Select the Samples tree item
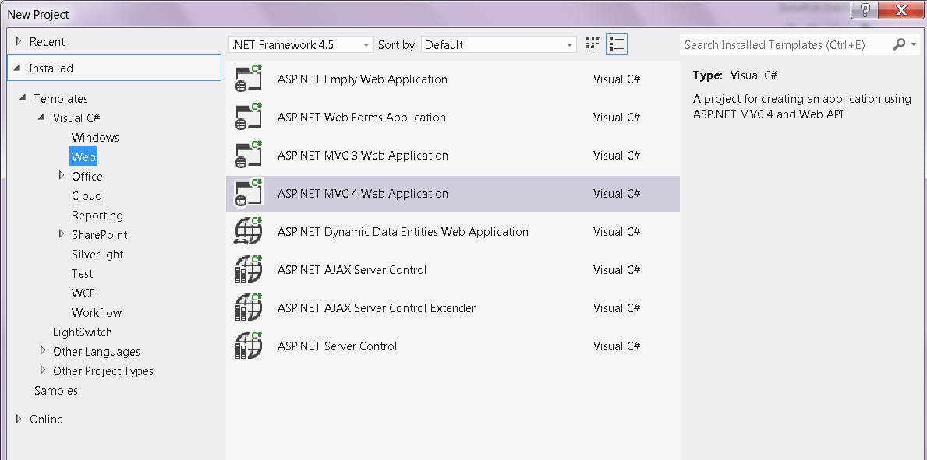This screenshot has width=927, height=460. tap(55, 391)
